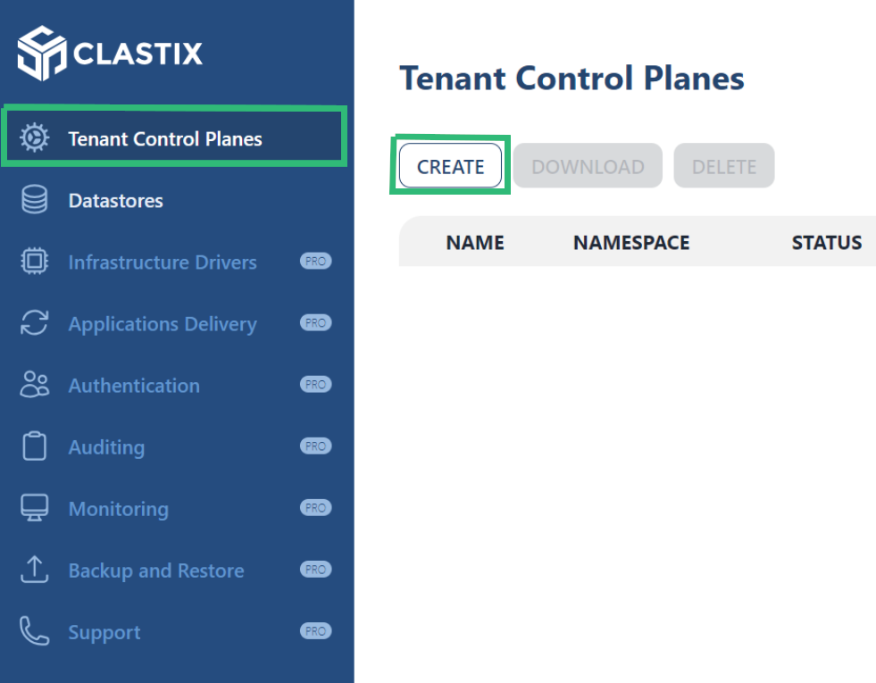The image size is (876, 683).
Task: Click the STATUS column header
Action: coord(826,243)
